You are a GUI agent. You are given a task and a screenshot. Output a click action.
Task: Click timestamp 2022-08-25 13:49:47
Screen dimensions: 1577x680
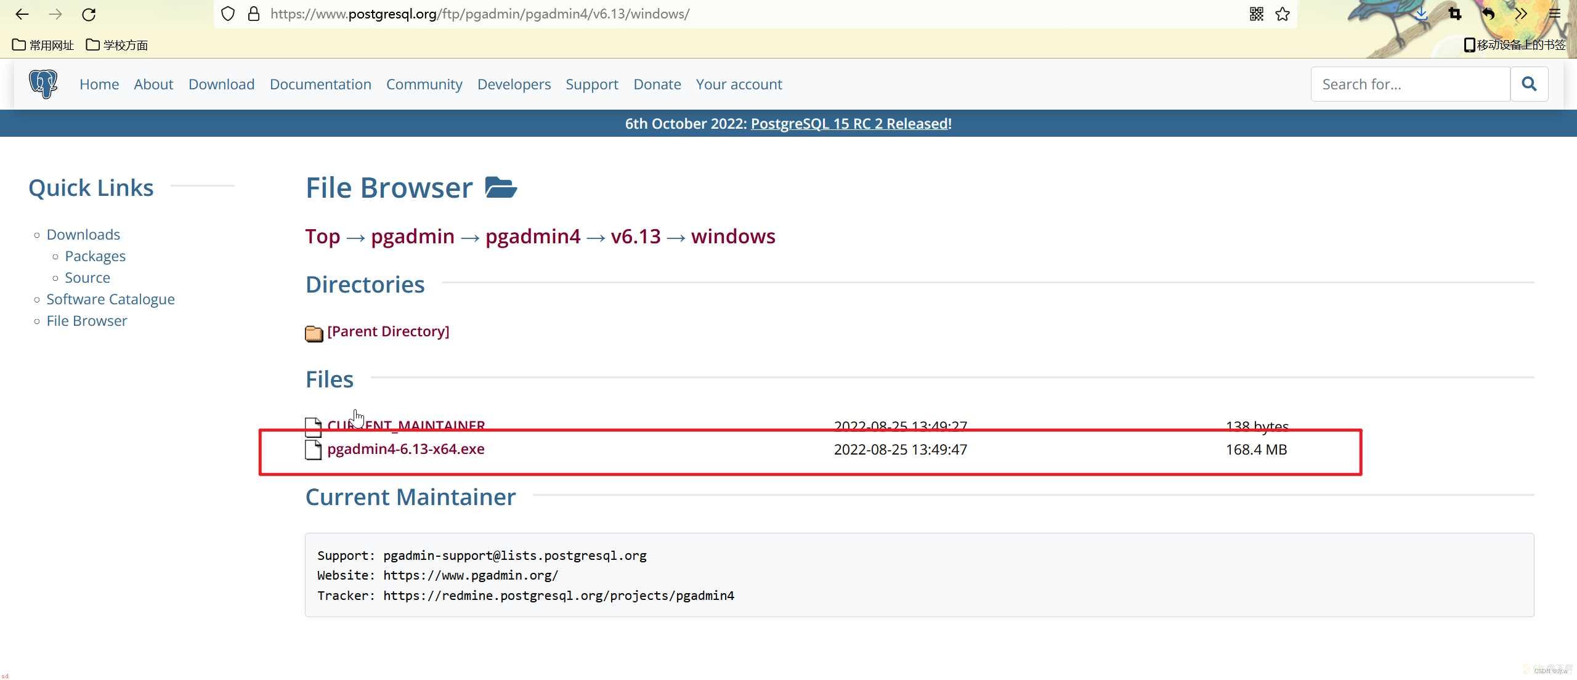(x=901, y=450)
